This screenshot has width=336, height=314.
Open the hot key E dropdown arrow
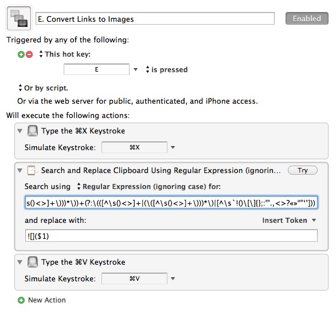135,69
